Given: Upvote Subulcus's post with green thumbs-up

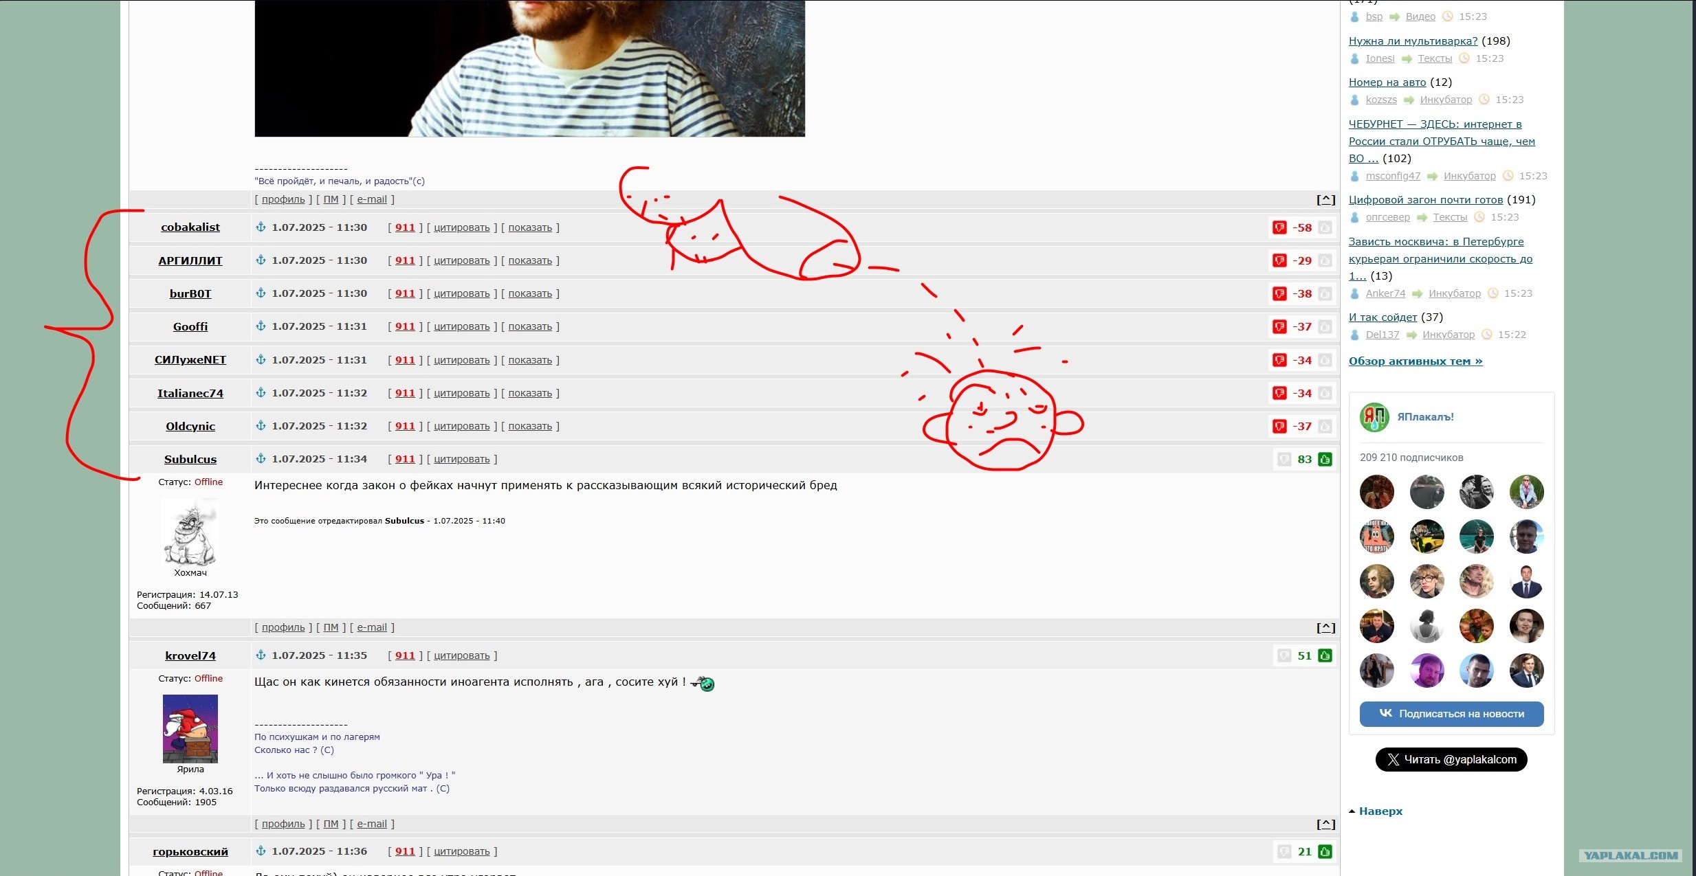Looking at the screenshot, I should 1325,460.
